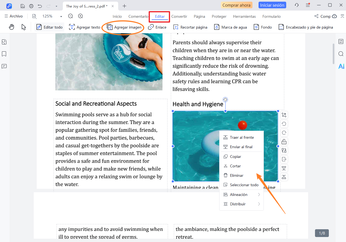Rotate the selected image clockwise
The width and height of the screenshot is (346, 242).
(x=284, y=132)
